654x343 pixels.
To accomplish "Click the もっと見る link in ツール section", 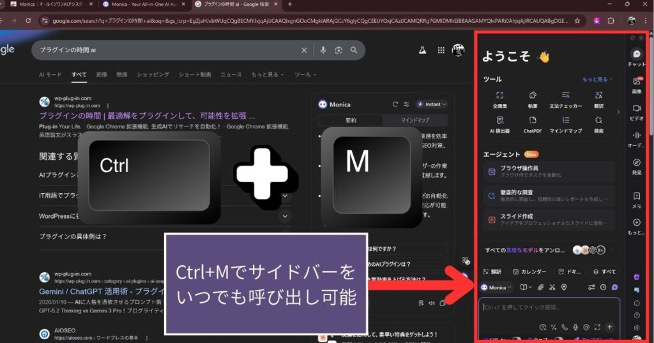I will (x=597, y=80).
